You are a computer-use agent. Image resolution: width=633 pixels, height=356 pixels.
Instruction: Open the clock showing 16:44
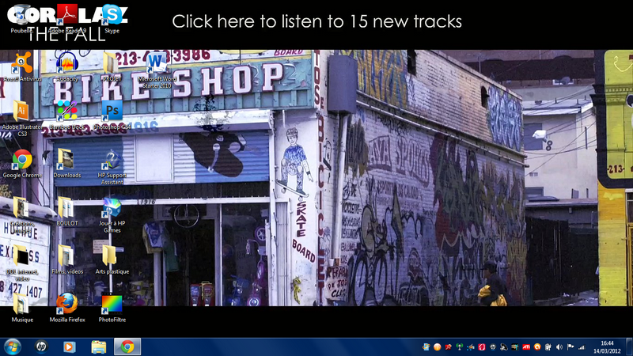pyautogui.click(x=607, y=347)
